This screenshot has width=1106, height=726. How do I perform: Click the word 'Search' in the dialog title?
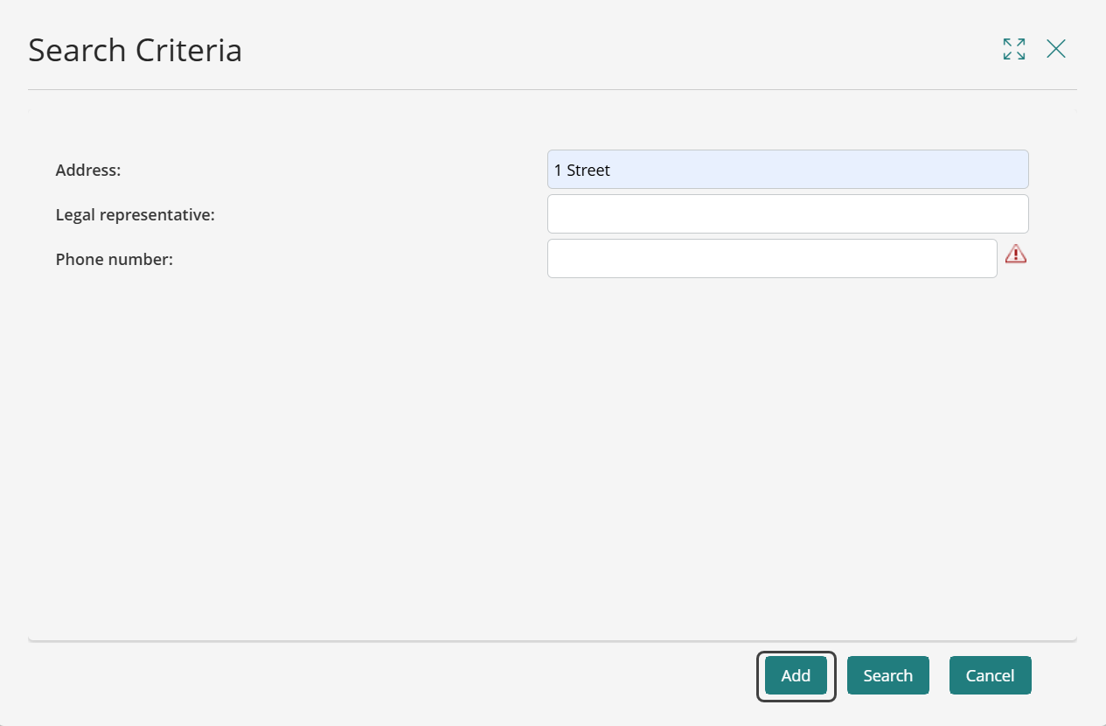coord(77,51)
